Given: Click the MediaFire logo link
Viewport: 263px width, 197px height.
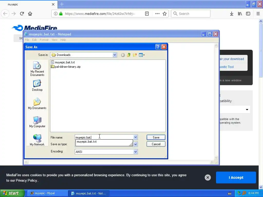Looking at the screenshot, I should pos(34,28).
